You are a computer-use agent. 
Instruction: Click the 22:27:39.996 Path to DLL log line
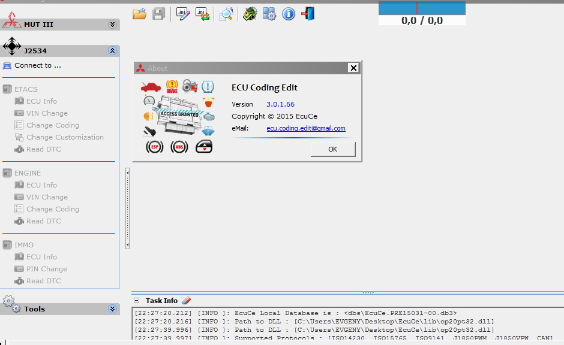pyautogui.click(x=314, y=329)
